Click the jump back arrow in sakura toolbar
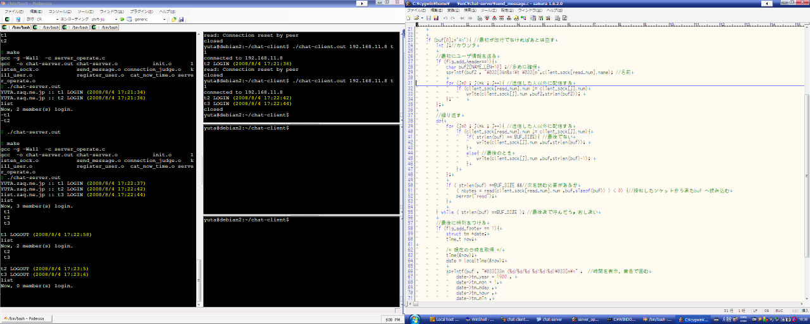 coord(462,18)
